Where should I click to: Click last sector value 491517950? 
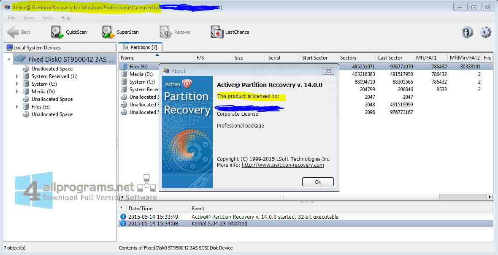(401, 74)
